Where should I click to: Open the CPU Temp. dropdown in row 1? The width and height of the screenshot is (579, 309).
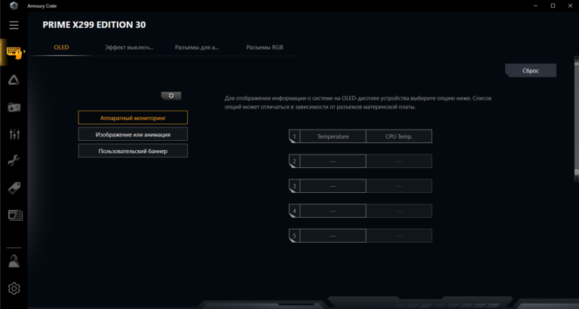point(399,136)
